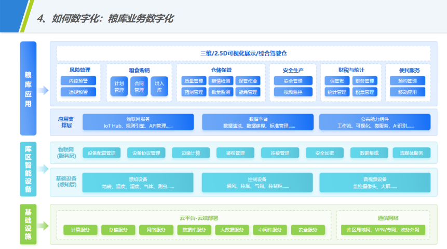Click the 财税与统计 heading

pyautogui.click(x=351, y=70)
